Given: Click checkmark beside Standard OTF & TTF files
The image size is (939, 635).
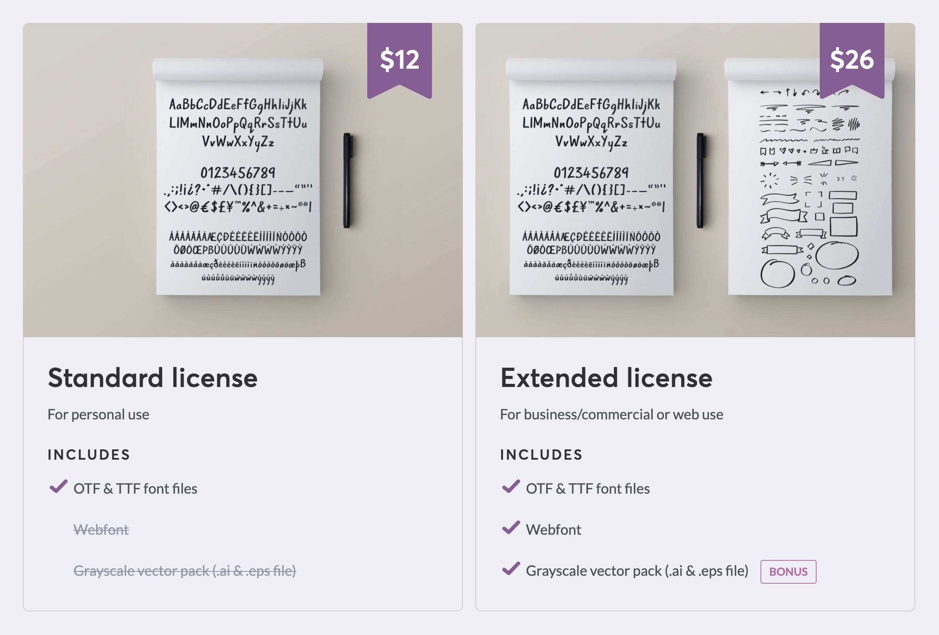Looking at the screenshot, I should (x=58, y=487).
